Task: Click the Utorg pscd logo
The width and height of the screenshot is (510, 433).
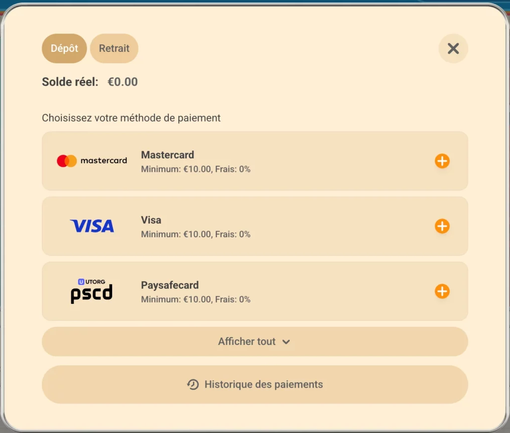Action: click(92, 291)
